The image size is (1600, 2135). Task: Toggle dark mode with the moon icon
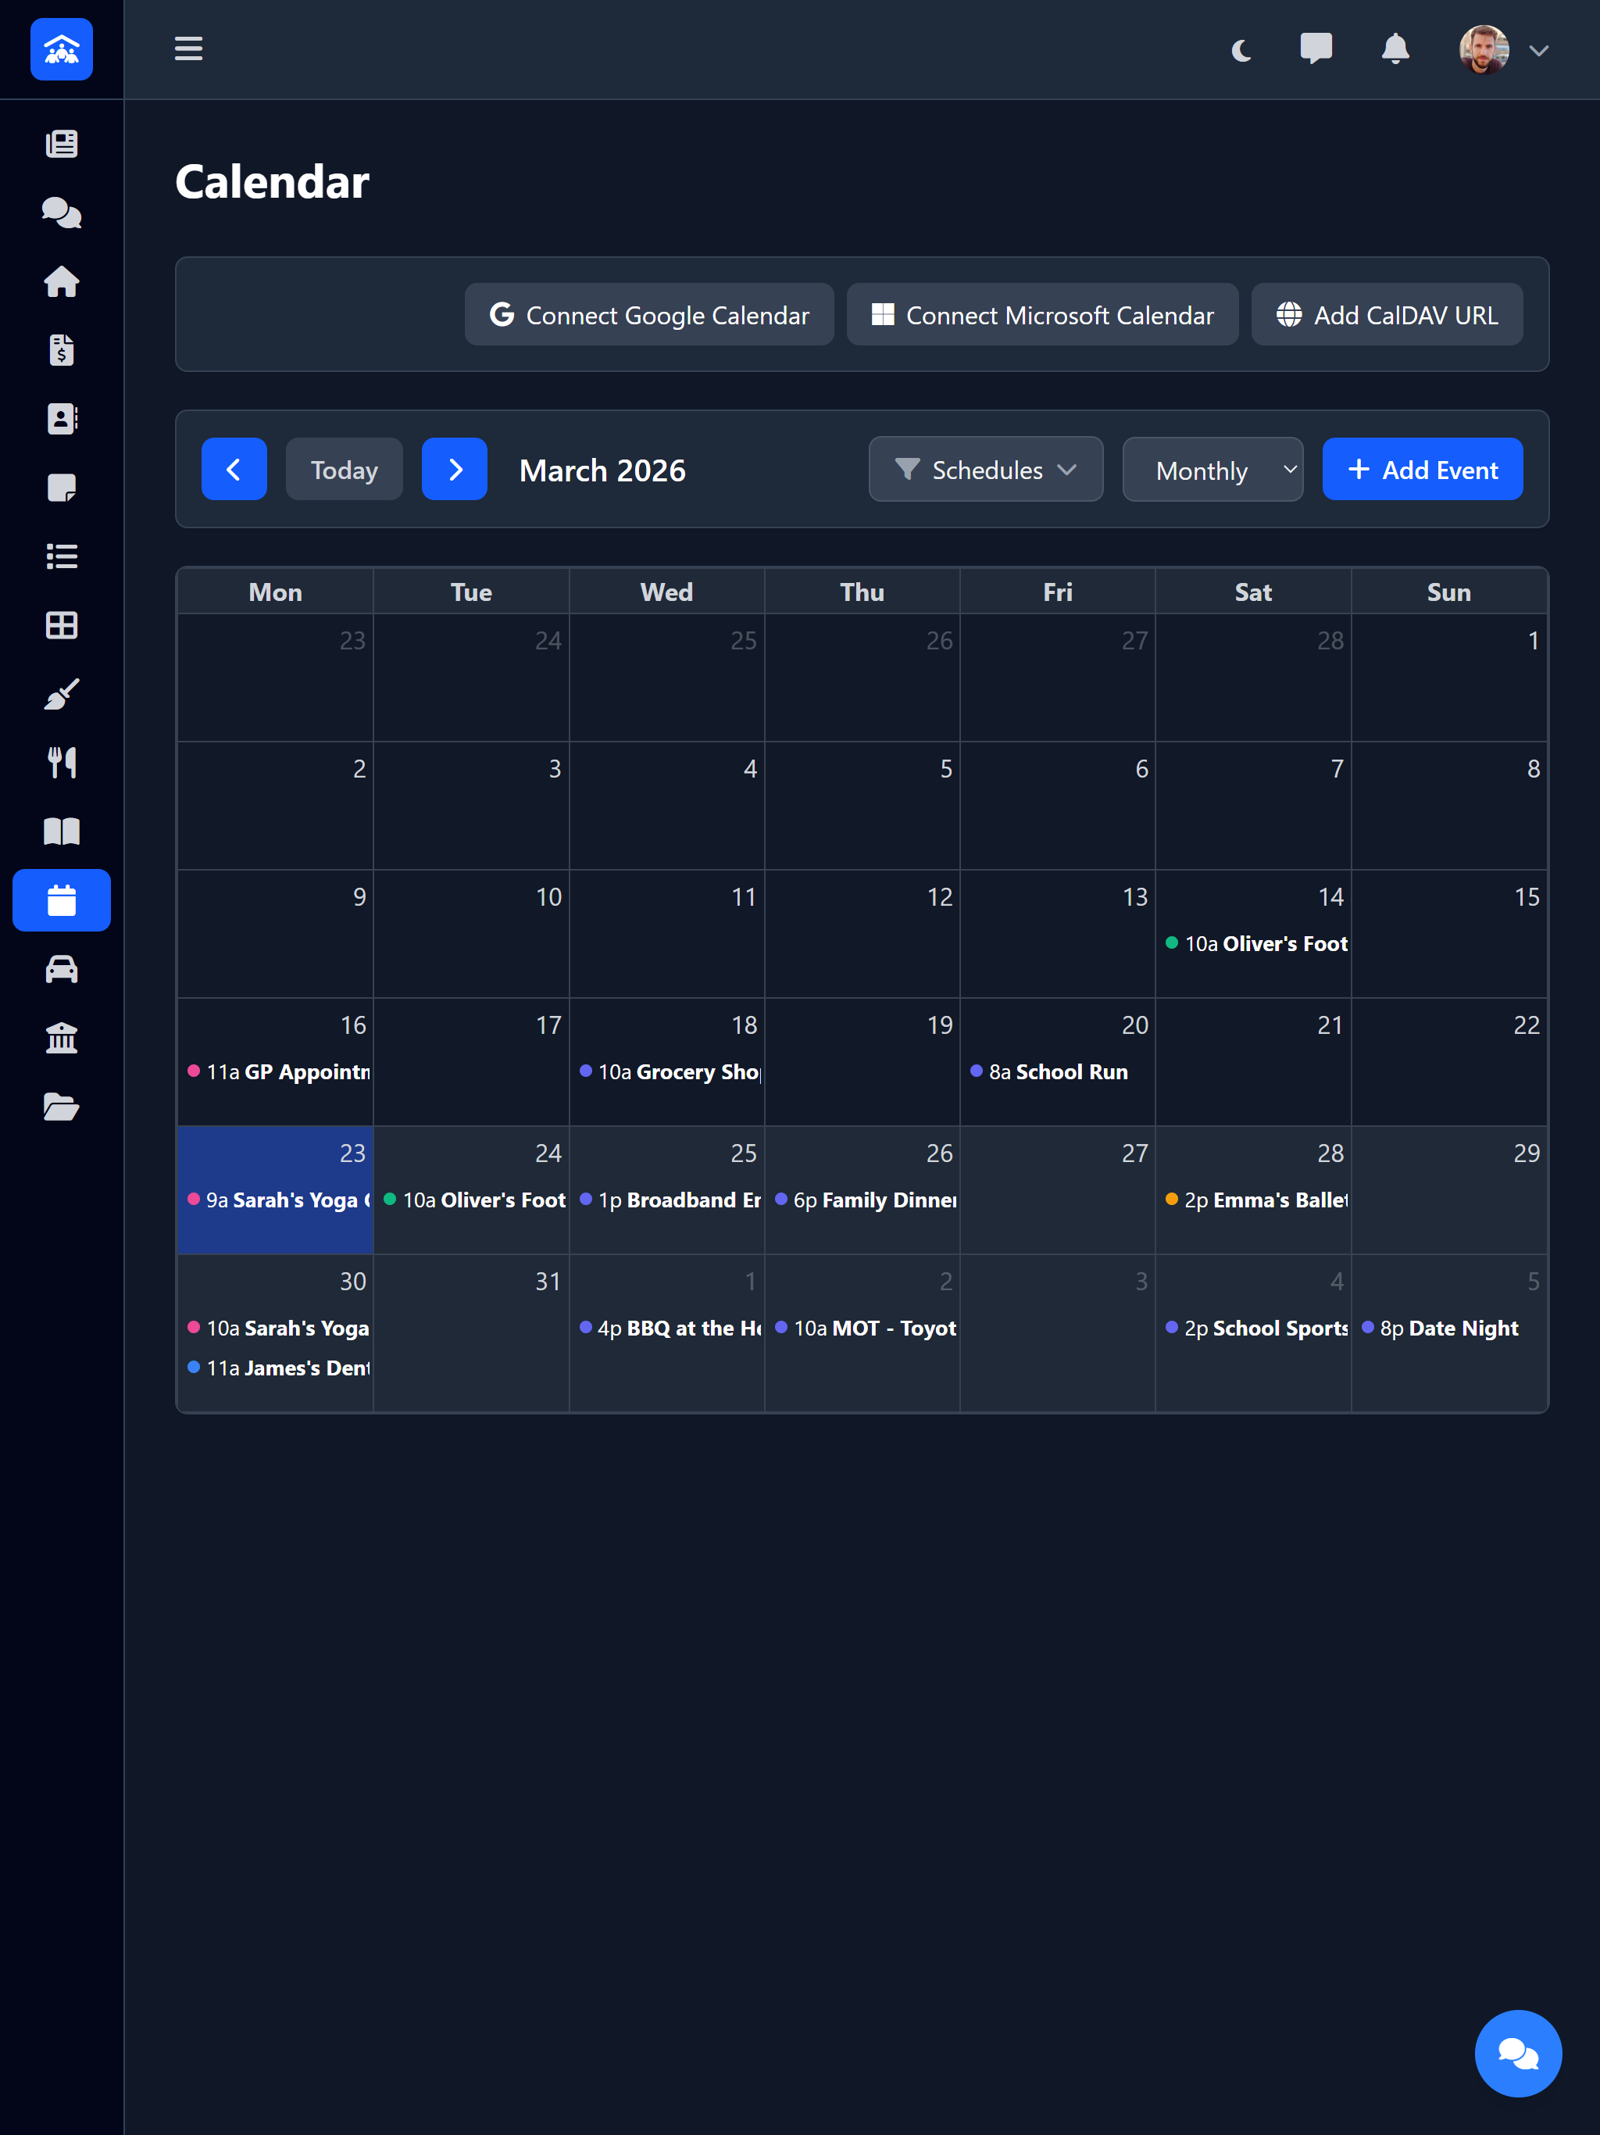[x=1240, y=49]
